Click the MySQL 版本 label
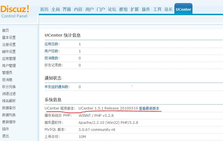Screen dimensions: 223x141 tap(55, 129)
